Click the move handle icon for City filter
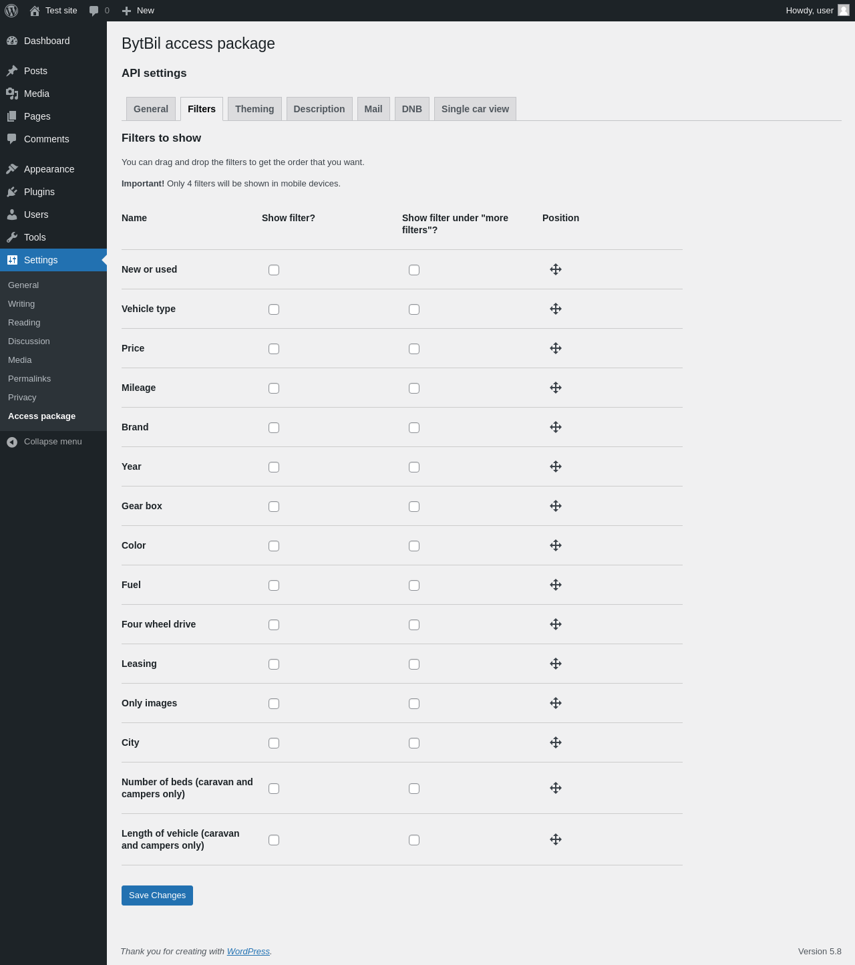Viewport: 855px width, 965px height. point(556,742)
